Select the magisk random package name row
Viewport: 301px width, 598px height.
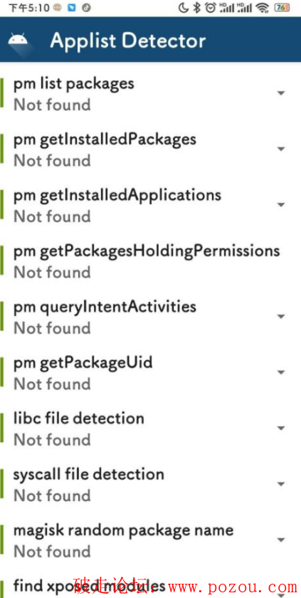click(151, 540)
